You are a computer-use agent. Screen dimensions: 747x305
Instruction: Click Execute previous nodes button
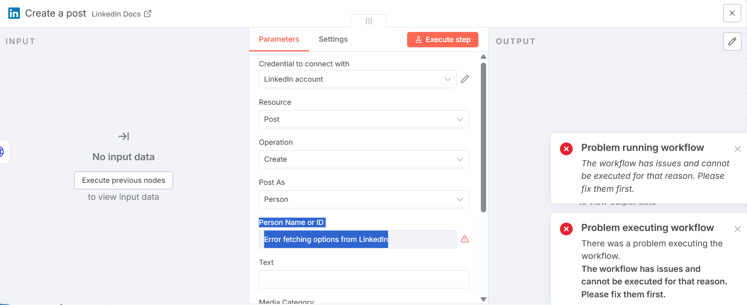tap(124, 180)
